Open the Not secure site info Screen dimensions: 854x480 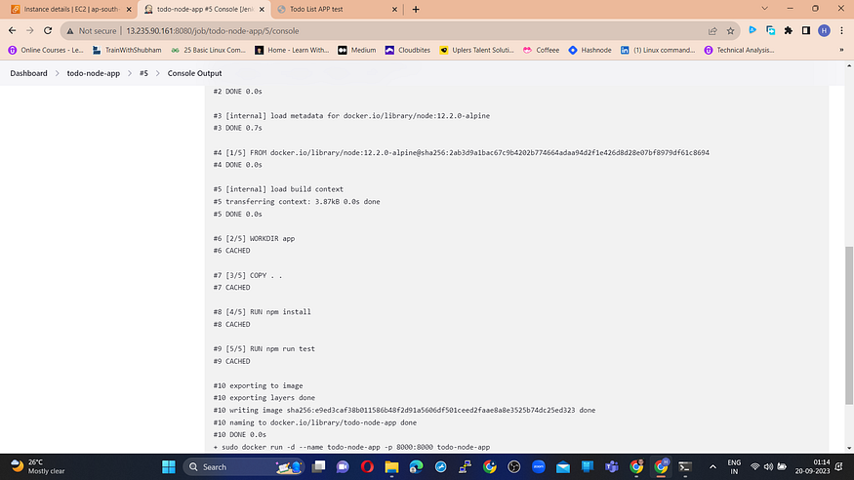point(91,31)
